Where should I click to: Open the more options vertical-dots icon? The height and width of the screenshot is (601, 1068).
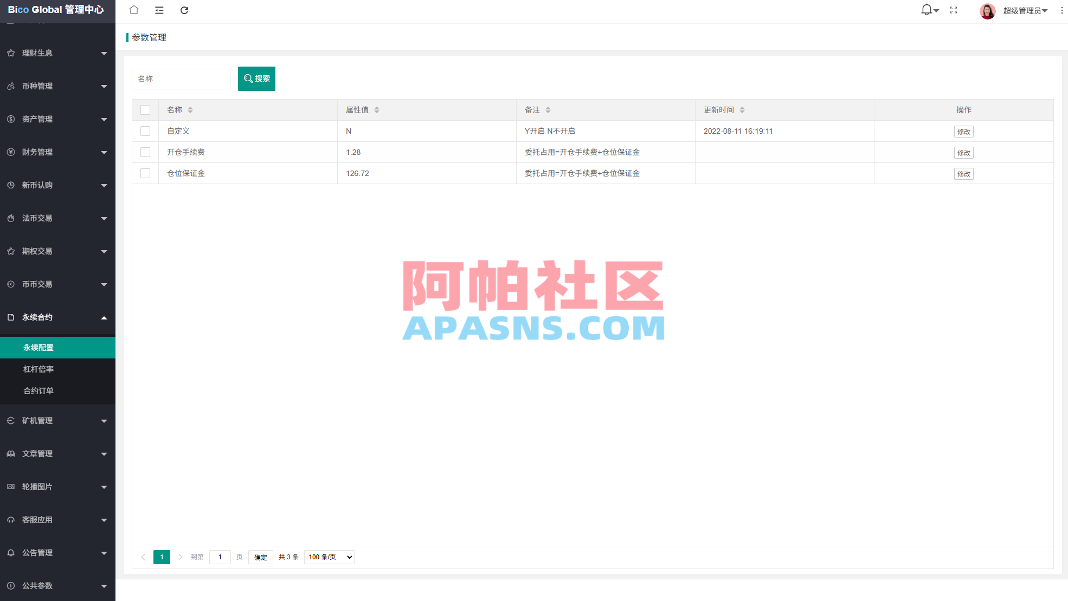(1061, 10)
